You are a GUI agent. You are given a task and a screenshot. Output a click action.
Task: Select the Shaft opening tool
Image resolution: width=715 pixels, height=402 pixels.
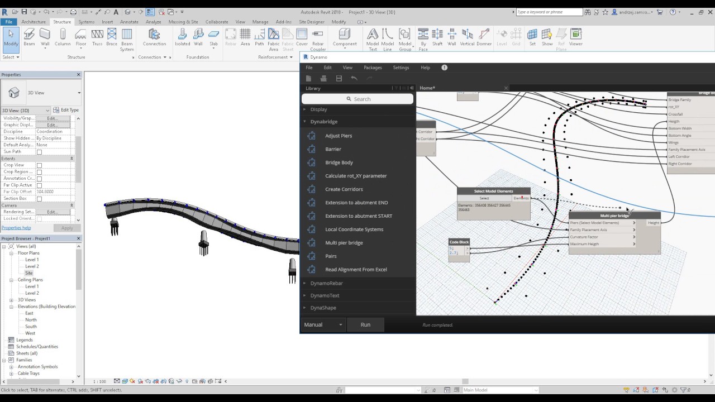(x=437, y=37)
